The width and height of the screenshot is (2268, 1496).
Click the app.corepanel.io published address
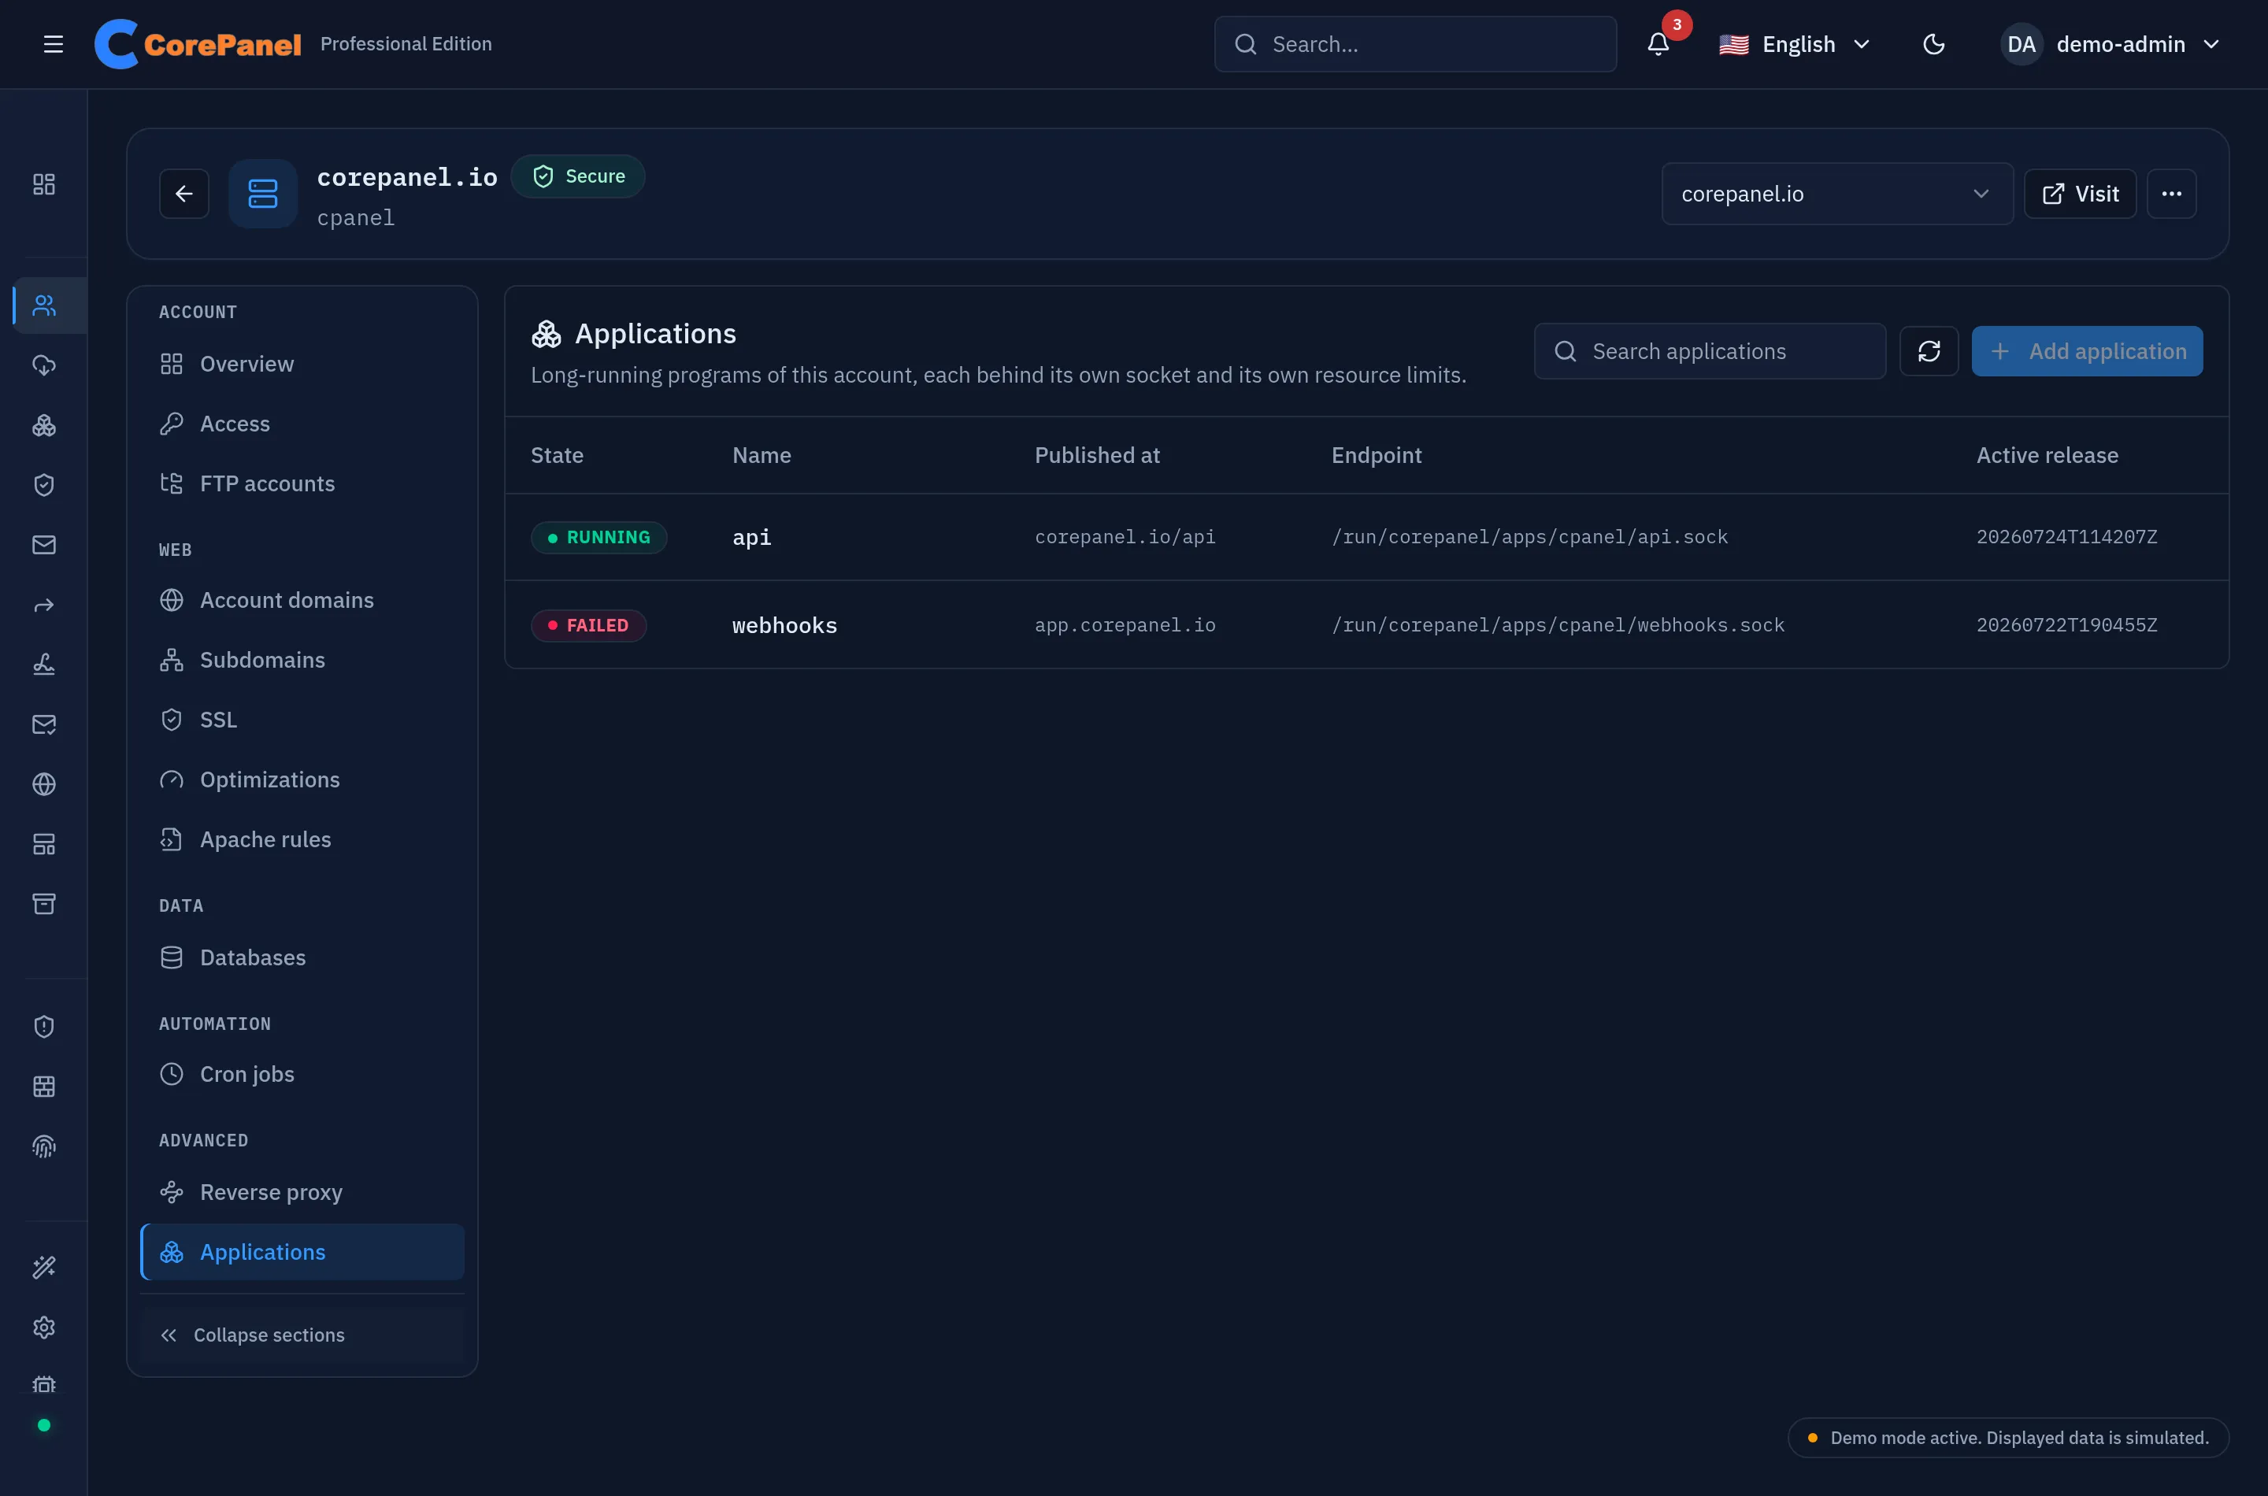point(1125,625)
